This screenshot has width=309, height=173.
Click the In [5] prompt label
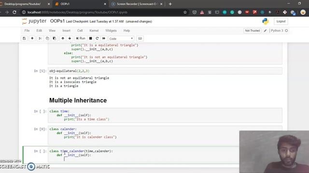tap(40, 71)
